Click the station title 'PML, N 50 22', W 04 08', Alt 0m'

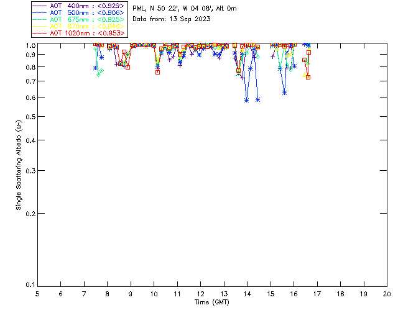tap(185, 8)
